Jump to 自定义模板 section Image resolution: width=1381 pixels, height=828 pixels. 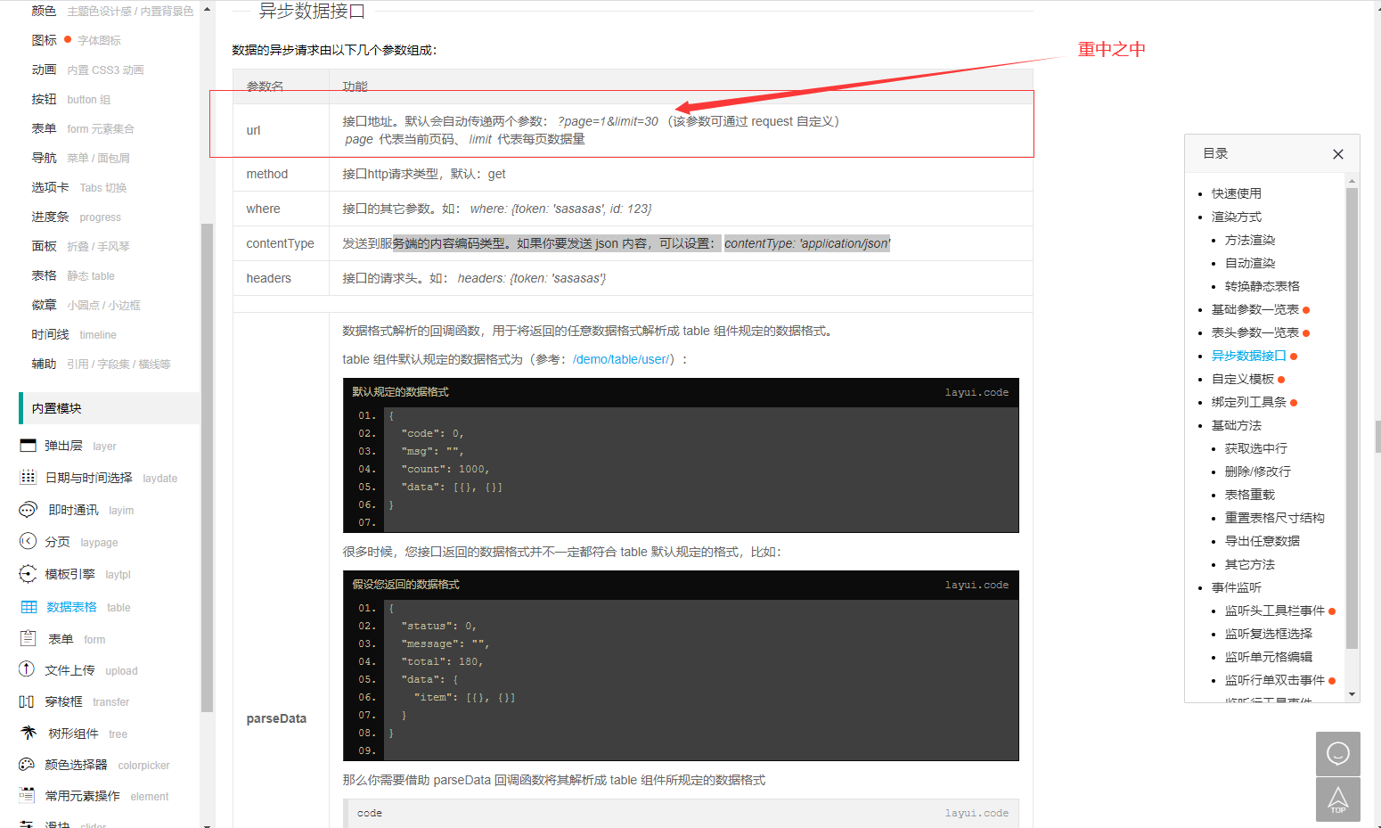[1242, 379]
